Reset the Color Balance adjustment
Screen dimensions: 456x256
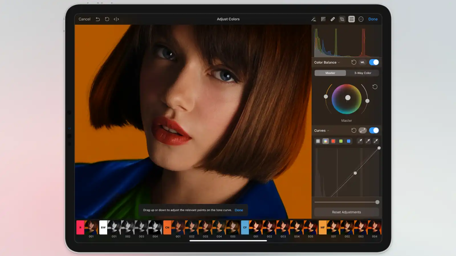click(x=354, y=62)
